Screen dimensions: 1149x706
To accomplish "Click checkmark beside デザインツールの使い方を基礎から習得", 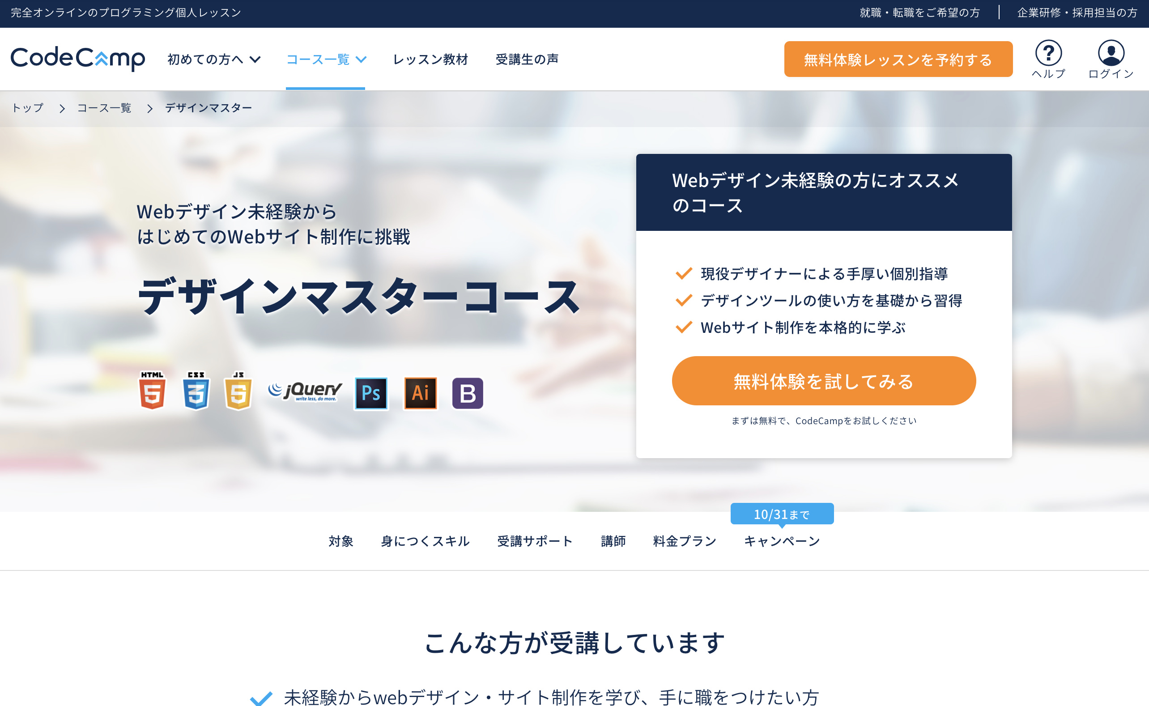I will click(684, 300).
